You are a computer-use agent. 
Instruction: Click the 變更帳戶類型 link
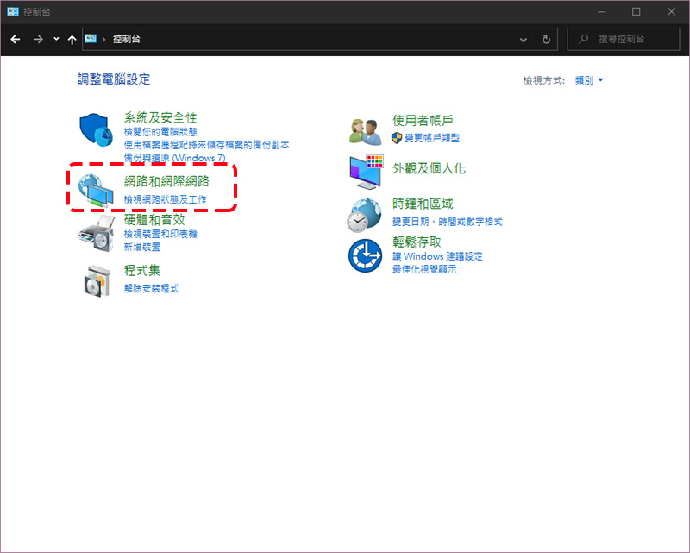click(432, 138)
